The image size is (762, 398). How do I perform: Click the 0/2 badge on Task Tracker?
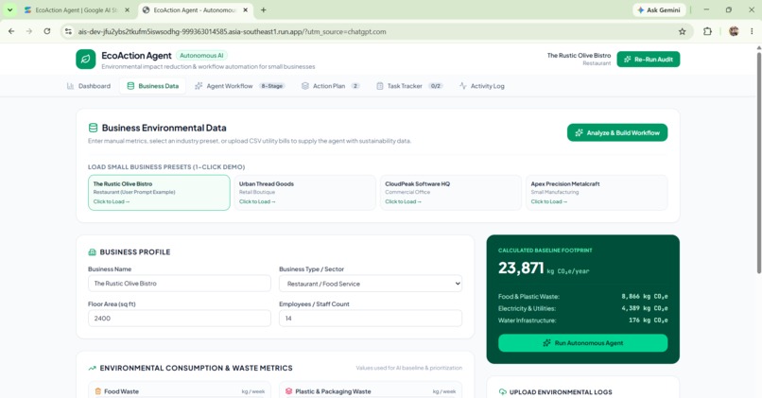[x=436, y=86]
